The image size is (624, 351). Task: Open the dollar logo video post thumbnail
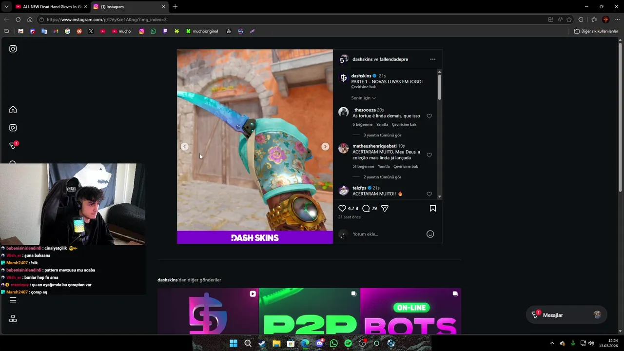[208, 311]
